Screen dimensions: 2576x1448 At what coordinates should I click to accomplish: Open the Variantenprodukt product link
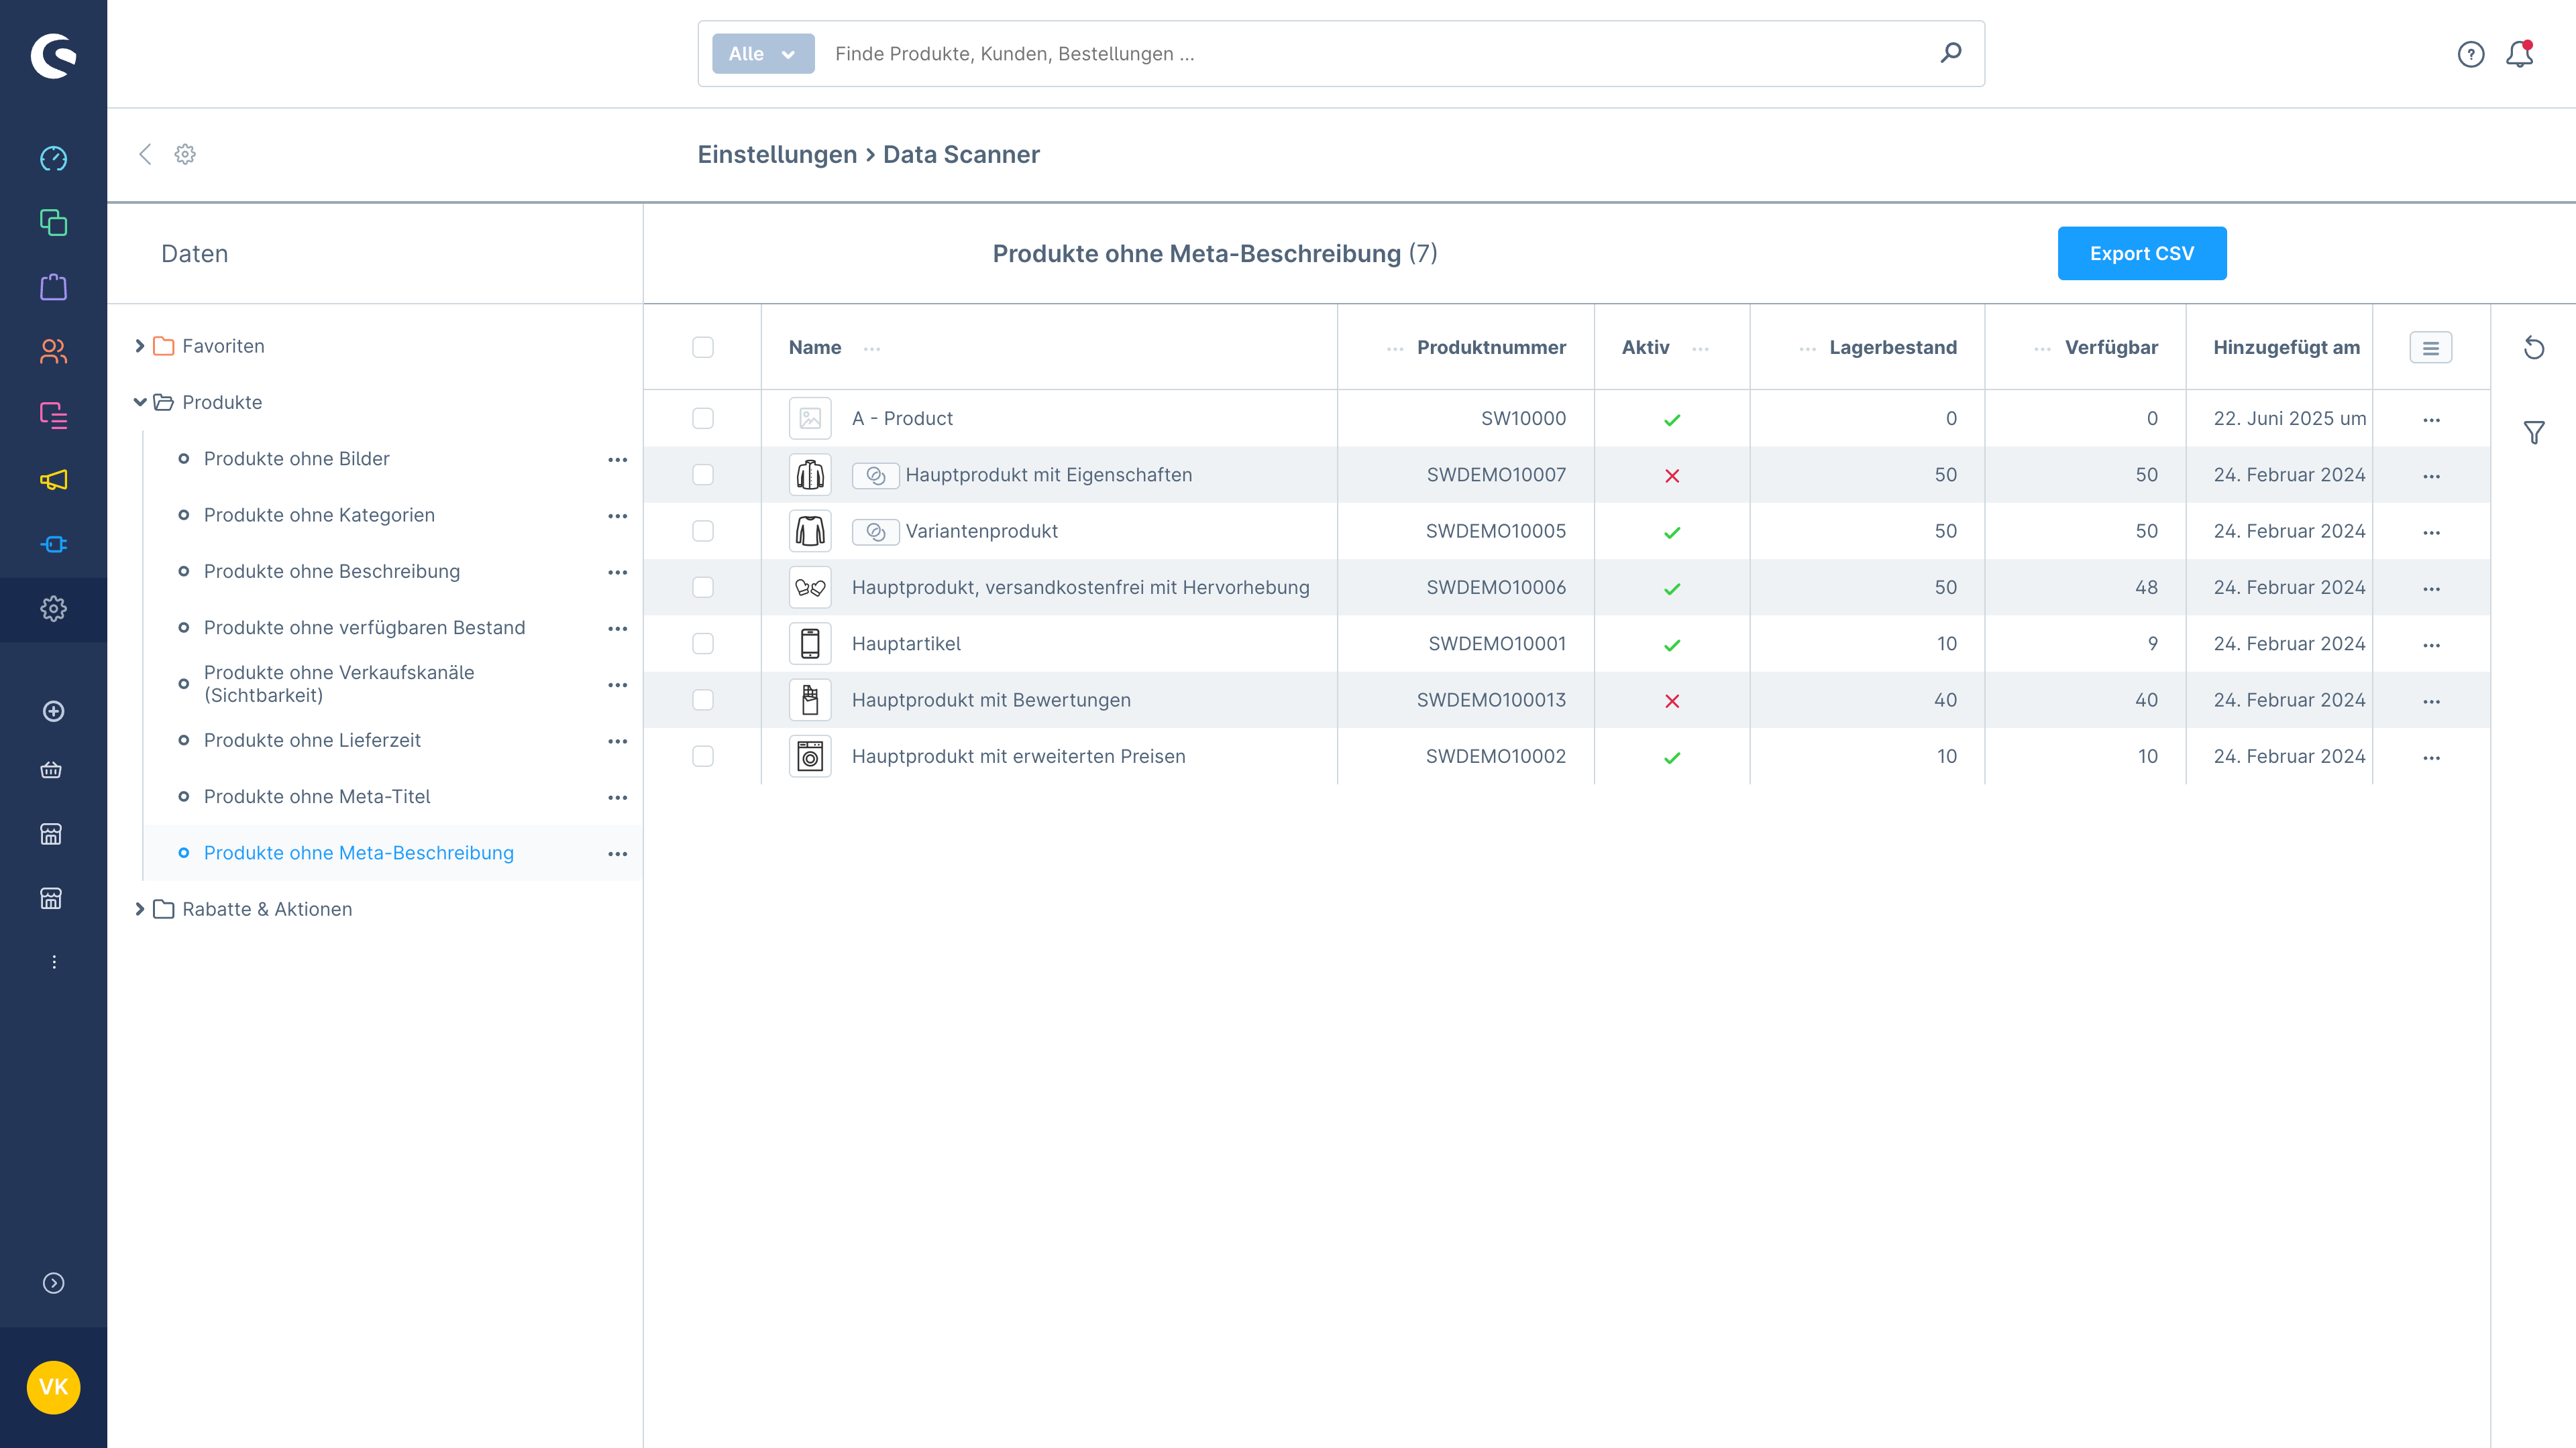[981, 531]
